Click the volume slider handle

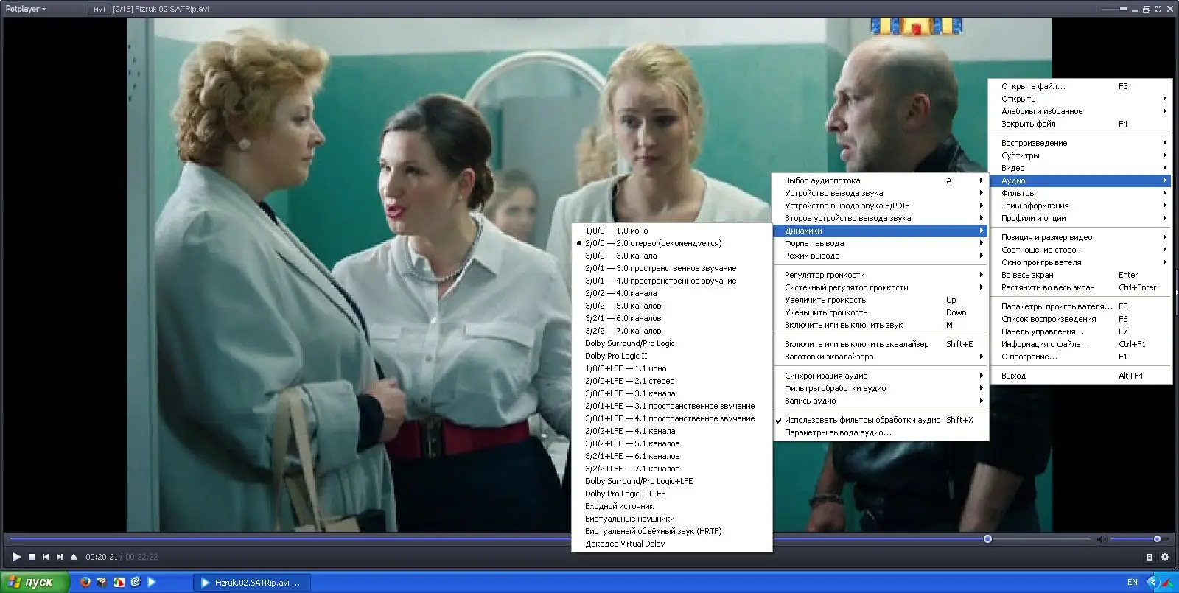(1157, 539)
